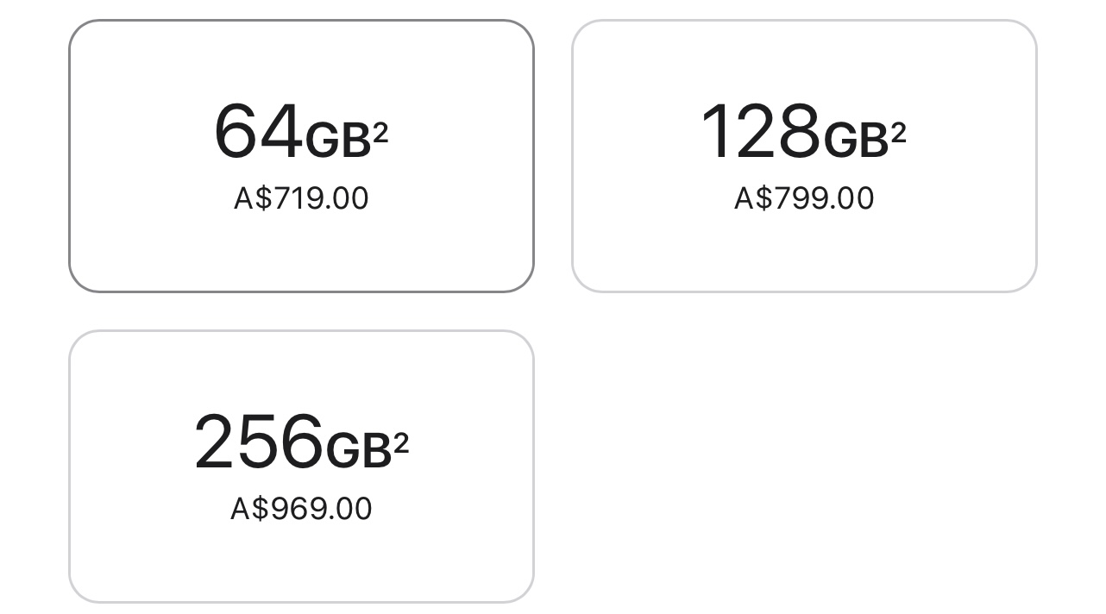Open footnote 2 beside 128GB
This screenshot has width=1106, height=614.
[898, 133]
